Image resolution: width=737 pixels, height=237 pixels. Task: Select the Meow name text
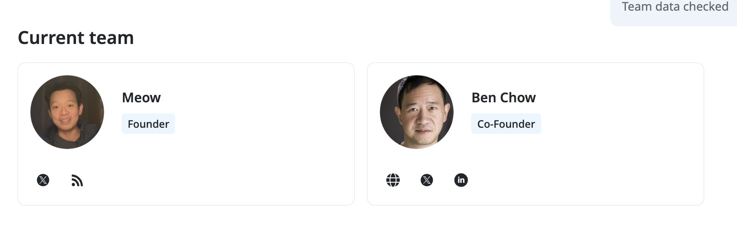point(141,98)
